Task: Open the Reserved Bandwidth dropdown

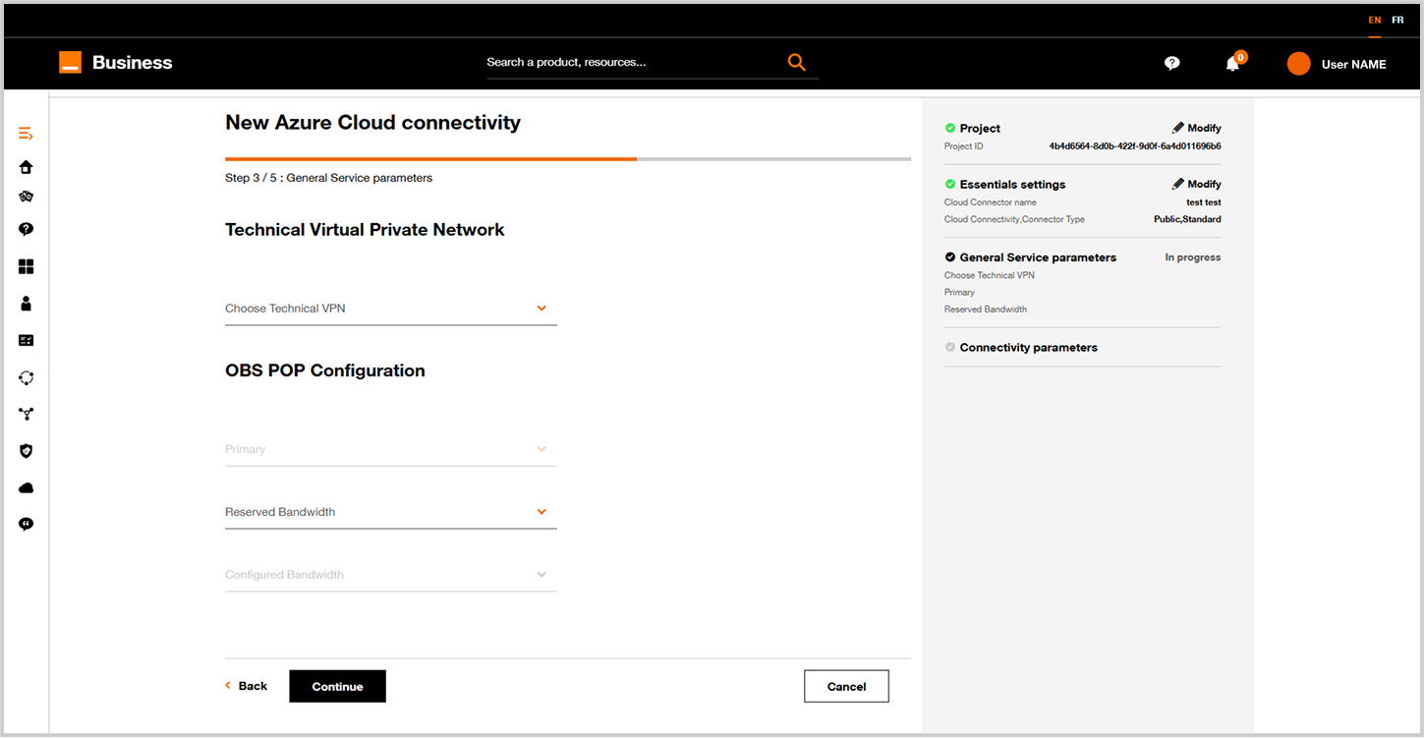Action: coord(391,512)
